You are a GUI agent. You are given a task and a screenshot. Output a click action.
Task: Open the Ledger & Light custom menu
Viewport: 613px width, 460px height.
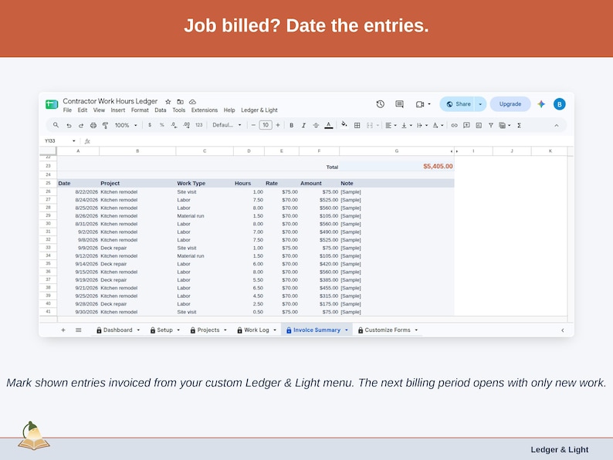[259, 110]
